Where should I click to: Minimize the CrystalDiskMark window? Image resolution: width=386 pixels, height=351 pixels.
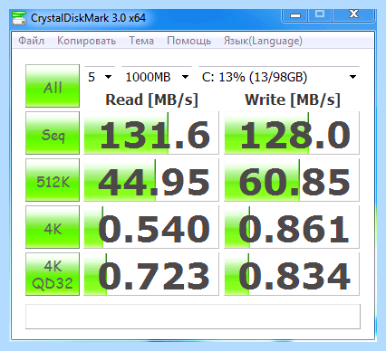[x=295, y=15]
